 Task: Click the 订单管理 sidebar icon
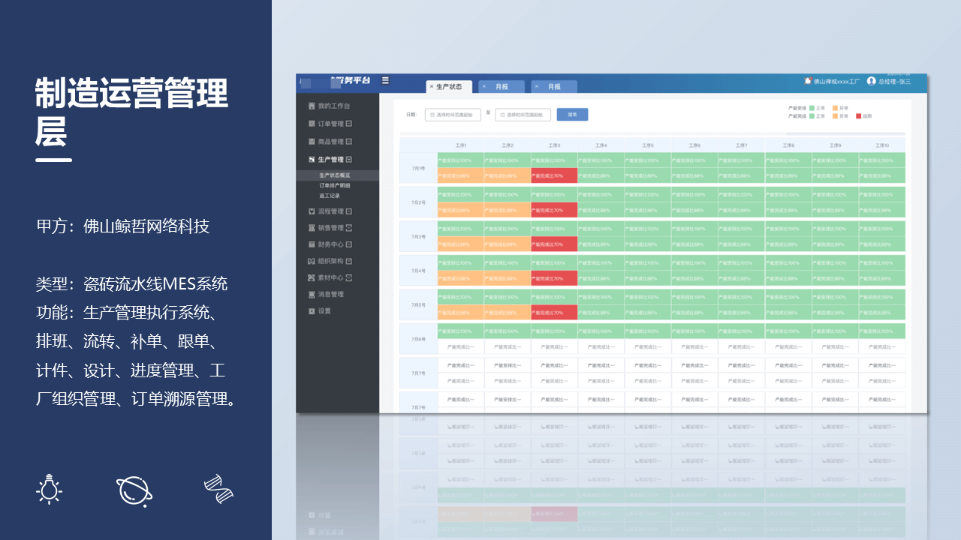point(312,124)
